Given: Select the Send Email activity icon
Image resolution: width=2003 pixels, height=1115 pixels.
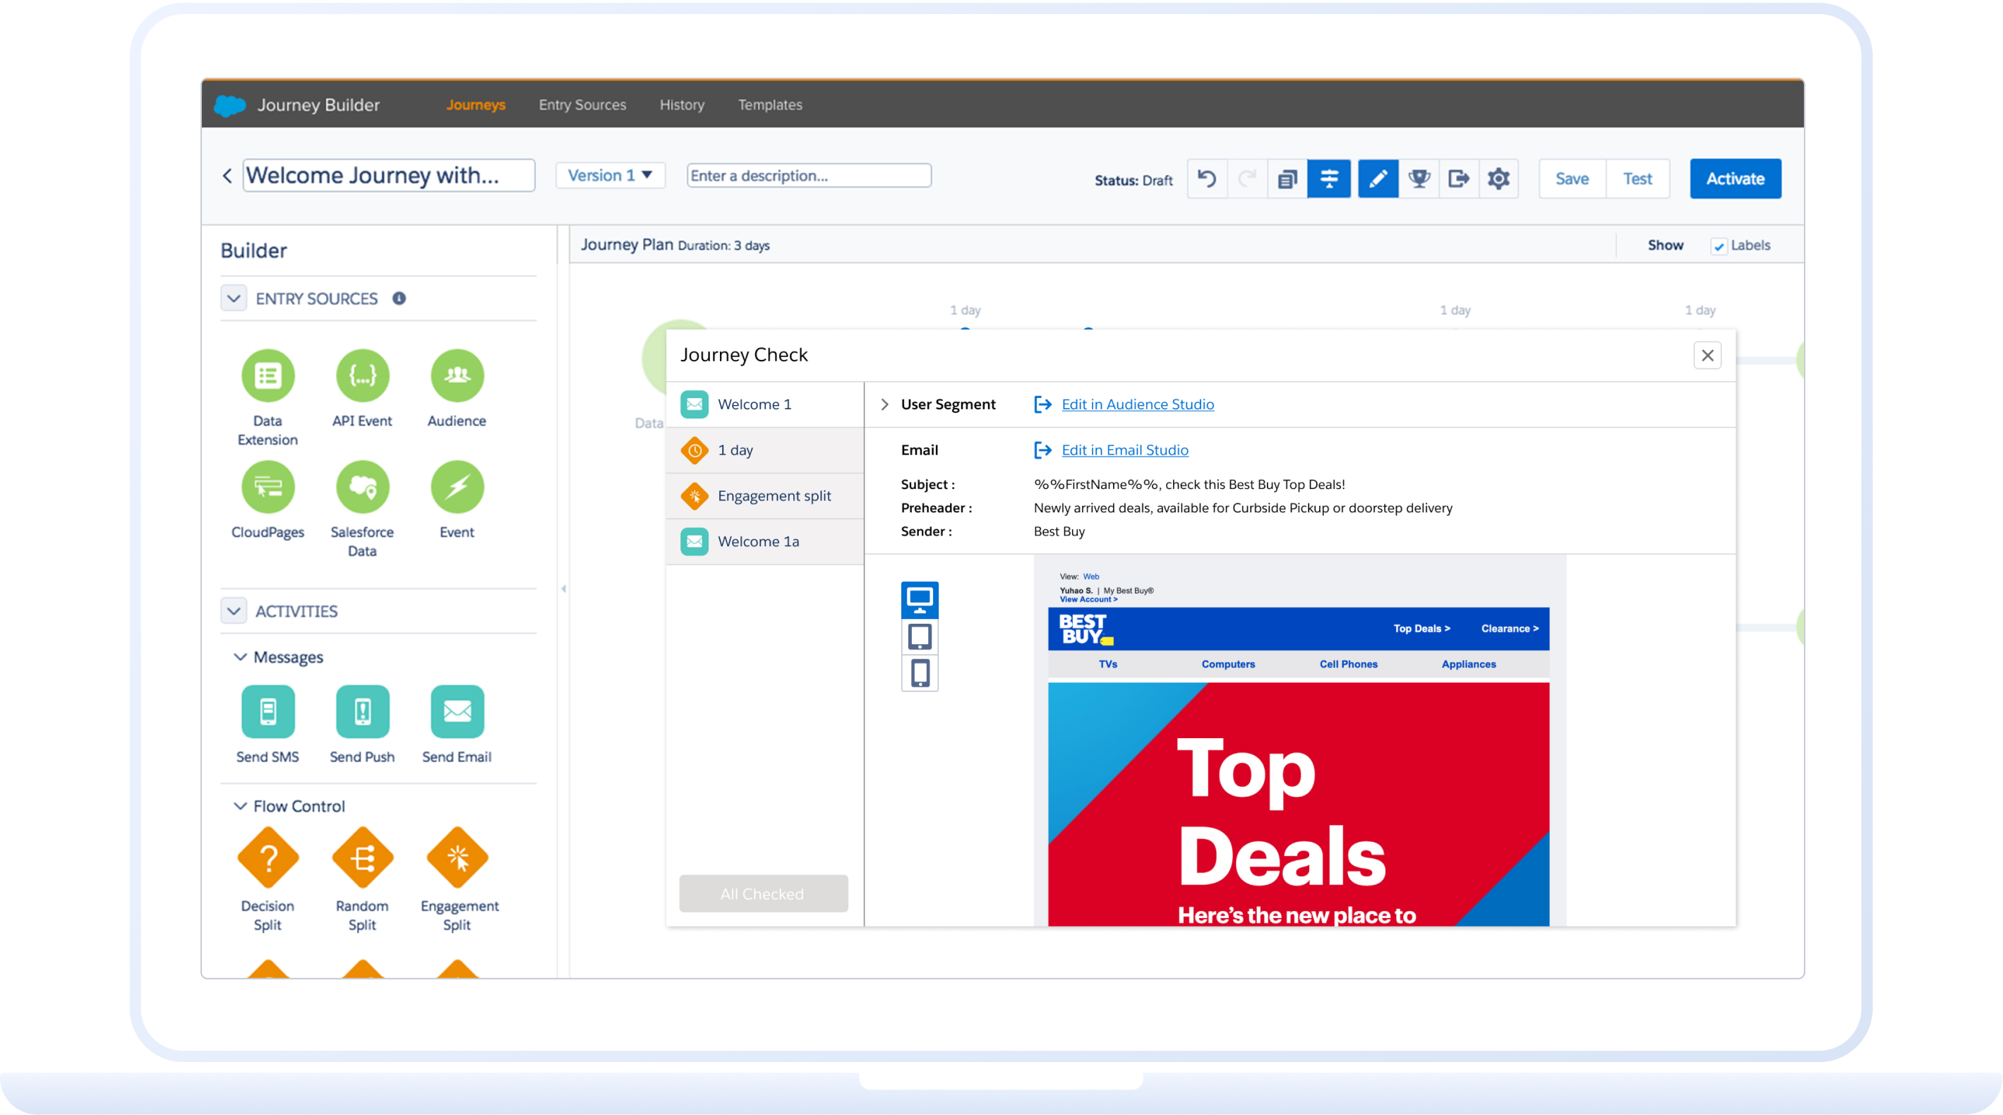Looking at the screenshot, I should tap(457, 711).
